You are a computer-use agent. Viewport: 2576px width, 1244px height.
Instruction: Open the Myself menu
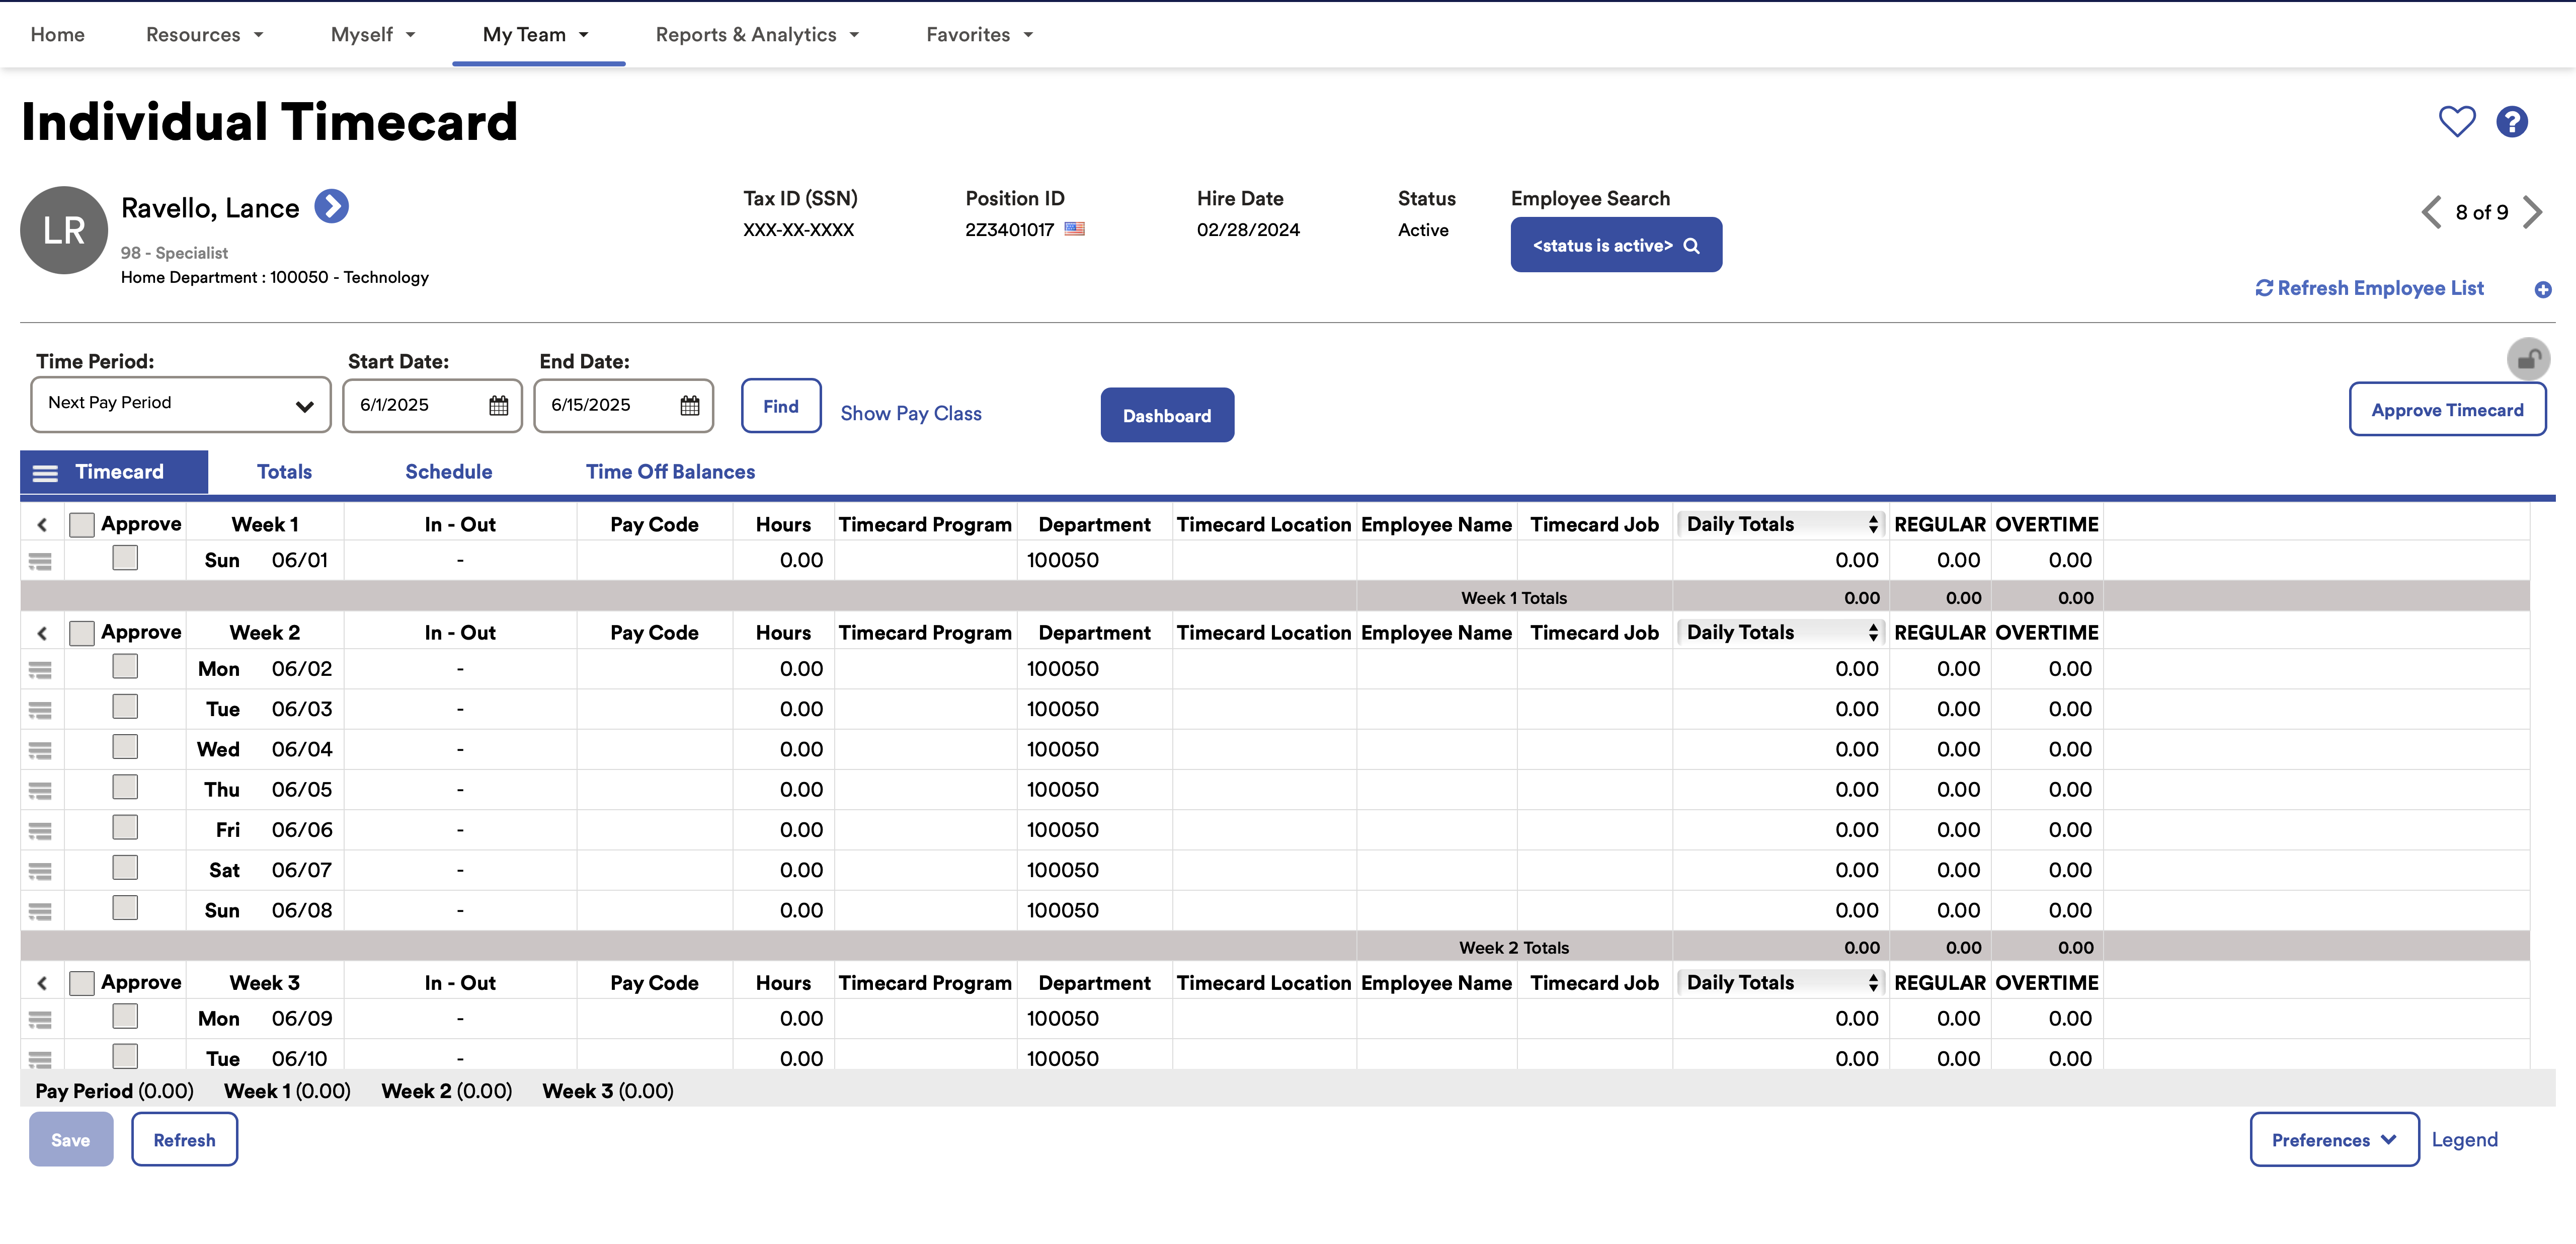click(x=373, y=35)
